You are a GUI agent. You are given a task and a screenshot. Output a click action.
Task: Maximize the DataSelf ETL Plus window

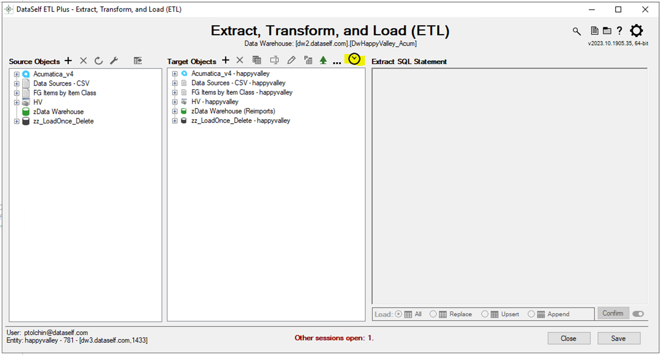point(618,10)
